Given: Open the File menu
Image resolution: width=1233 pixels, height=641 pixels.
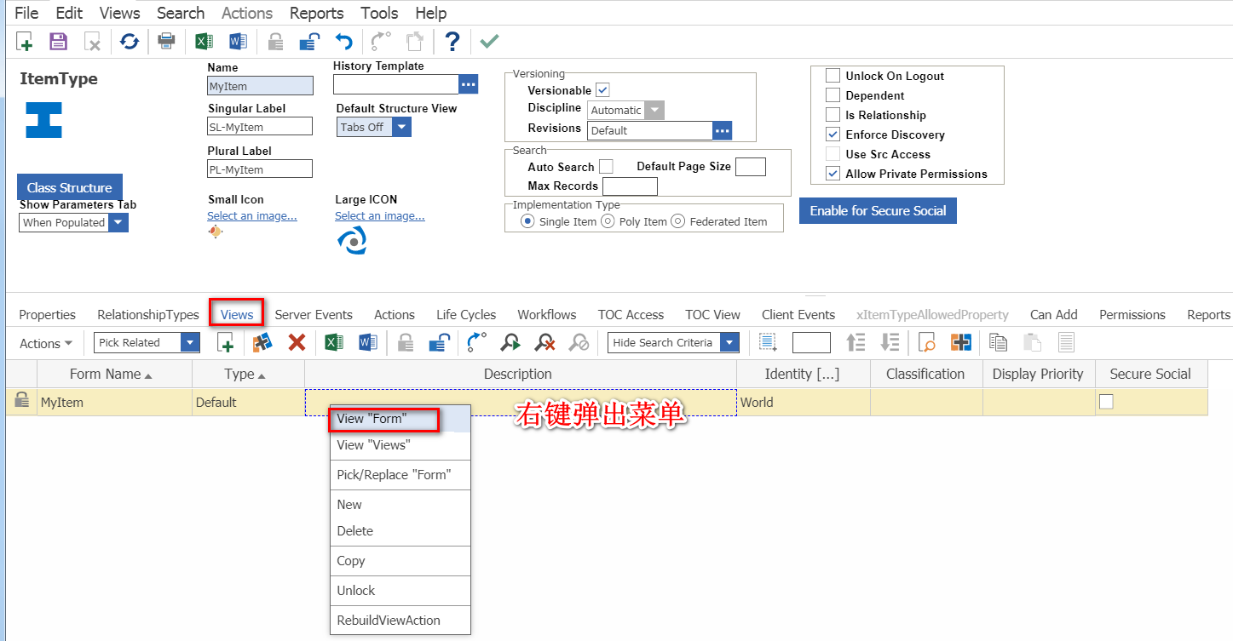Looking at the screenshot, I should coord(26,13).
